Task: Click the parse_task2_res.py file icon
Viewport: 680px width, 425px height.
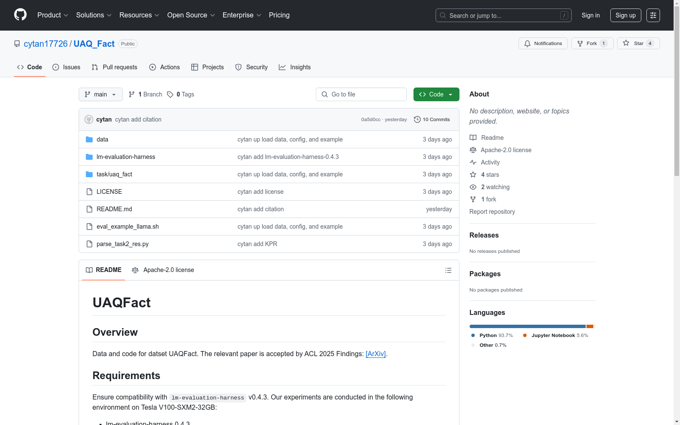Action: [x=89, y=244]
